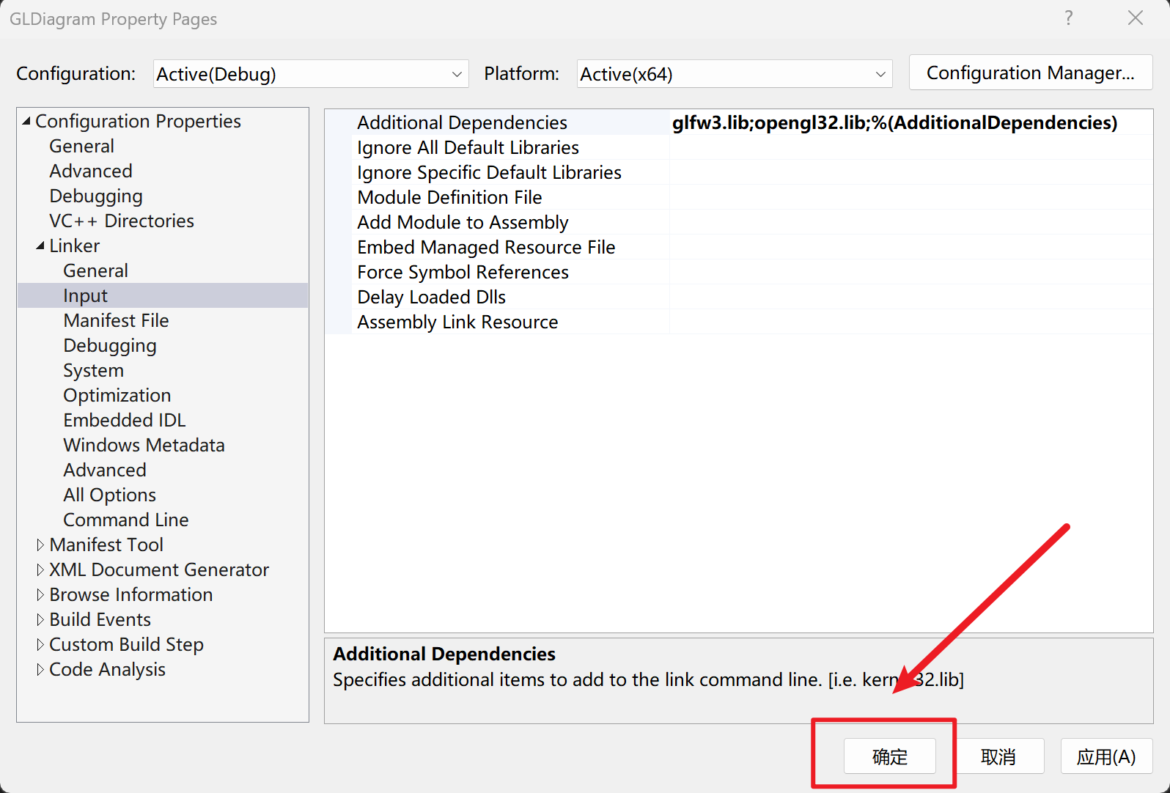Select Ignore All Default Libraries property

tap(468, 148)
